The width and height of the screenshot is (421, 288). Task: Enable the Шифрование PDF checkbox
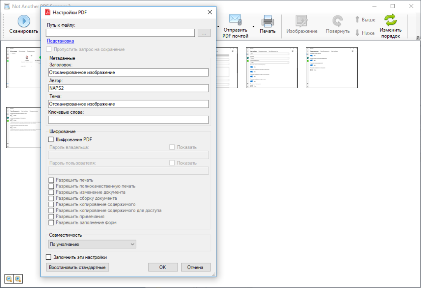51,140
